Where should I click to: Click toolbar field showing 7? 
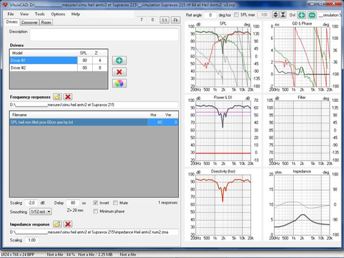coord(142,20)
